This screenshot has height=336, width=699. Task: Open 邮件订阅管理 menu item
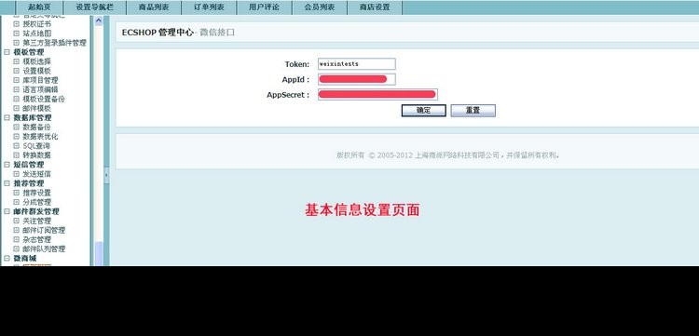[44, 230]
